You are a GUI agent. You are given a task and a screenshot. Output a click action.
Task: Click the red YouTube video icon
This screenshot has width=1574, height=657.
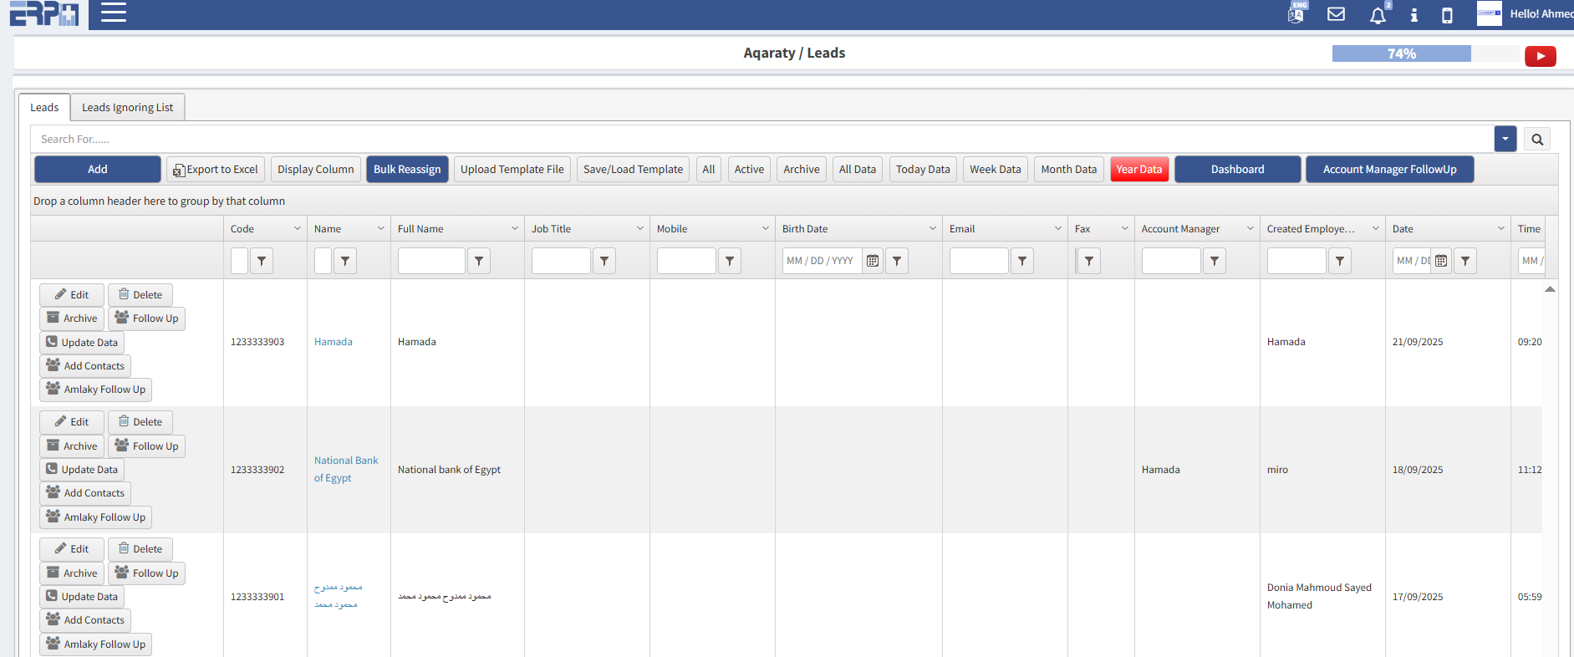[x=1540, y=56]
